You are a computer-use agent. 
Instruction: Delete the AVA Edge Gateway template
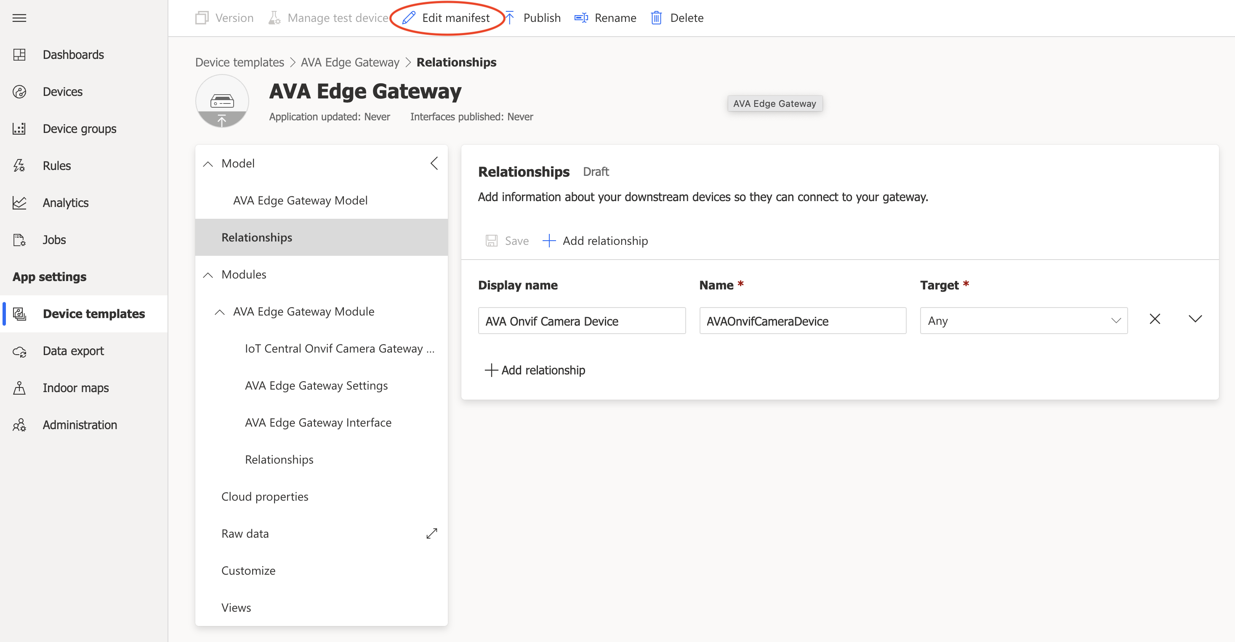point(677,18)
